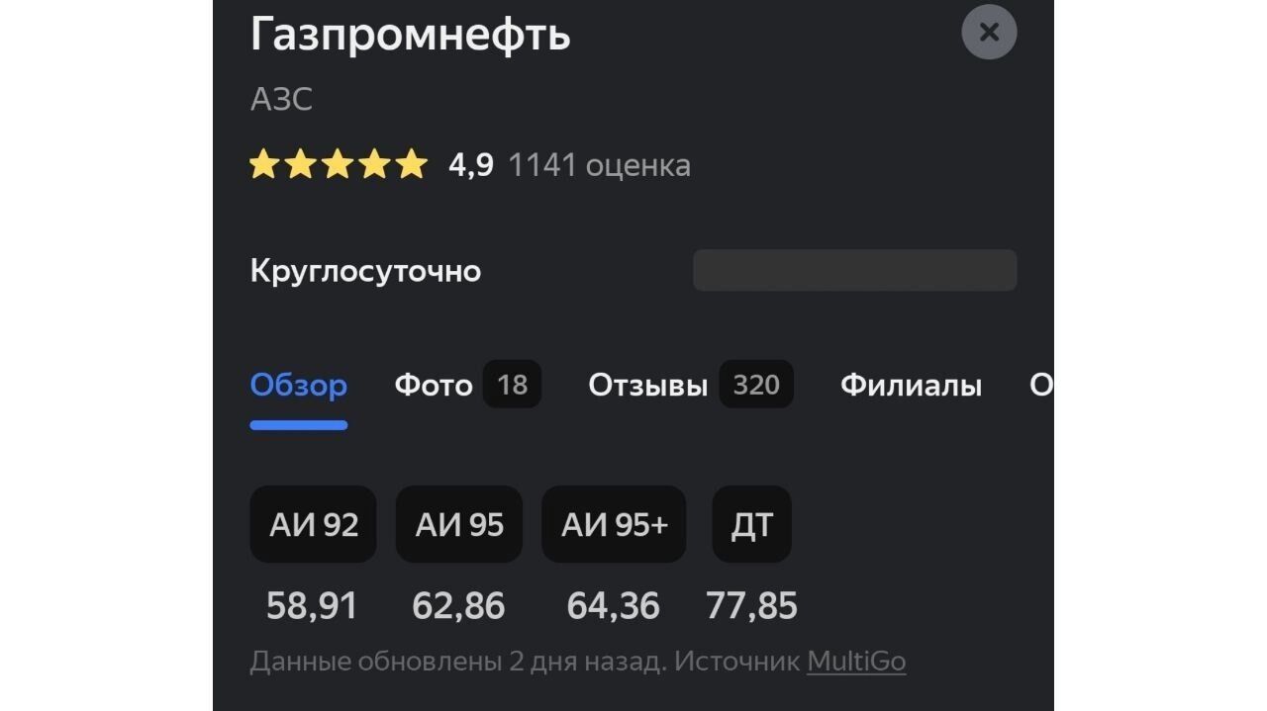Select the АИ 95+ fuel badge
The height and width of the screenshot is (711, 1267).
click(x=614, y=524)
